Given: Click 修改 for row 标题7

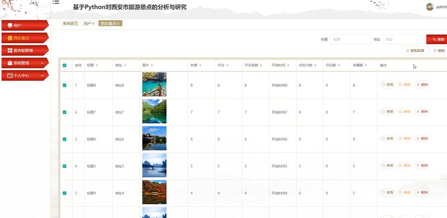Looking at the screenshot, I should pos(405,112).
